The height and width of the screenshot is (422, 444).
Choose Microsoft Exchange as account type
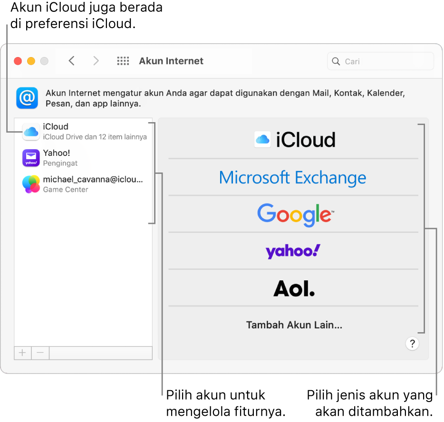coord(292,177)
